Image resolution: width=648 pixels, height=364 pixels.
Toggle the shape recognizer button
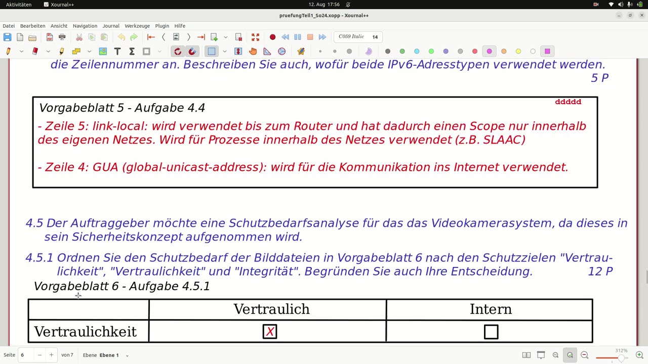tap(301, 51)
